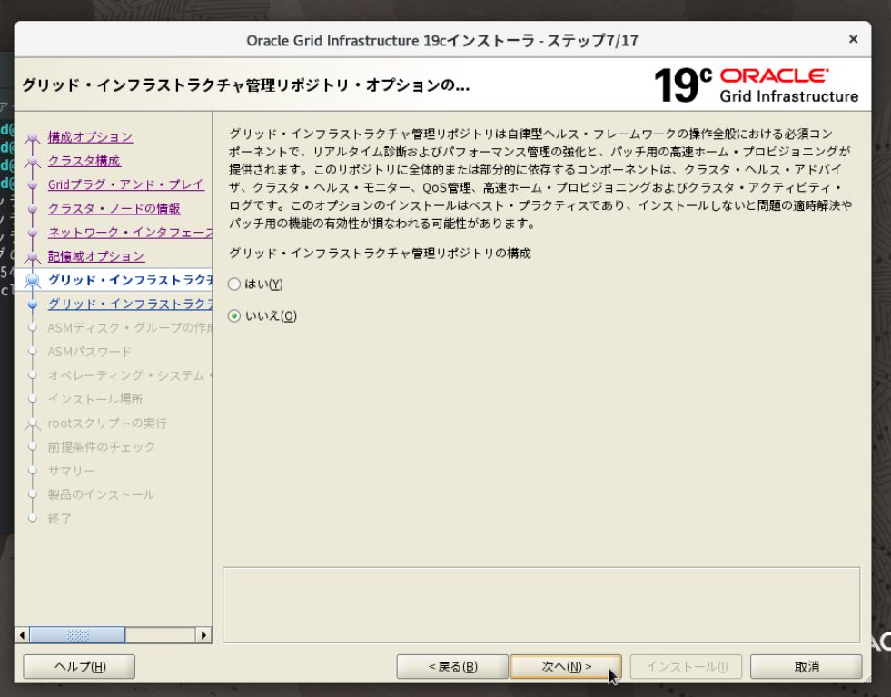Click right arrow of sidebar scrollbar
The height and width of the screenshot is (697, 891).
[204, 635]
